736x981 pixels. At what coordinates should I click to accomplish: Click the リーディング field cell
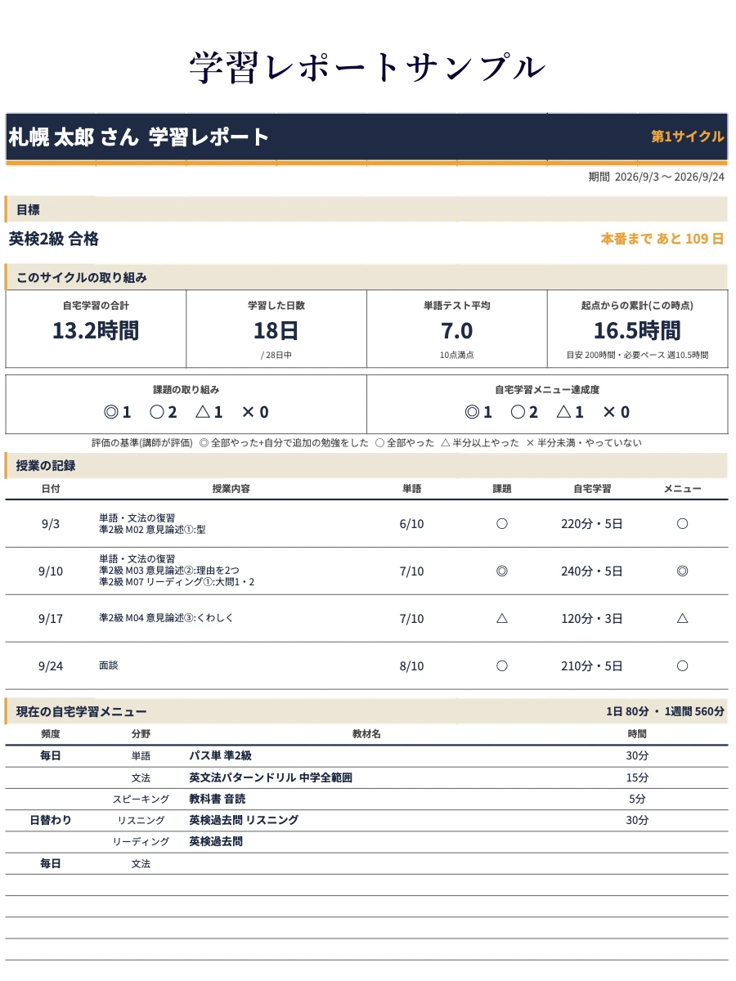pos(141,841)
